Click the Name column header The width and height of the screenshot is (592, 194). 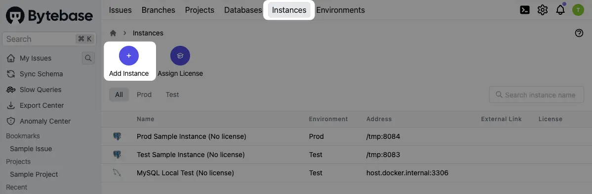(x=145, y=119)
